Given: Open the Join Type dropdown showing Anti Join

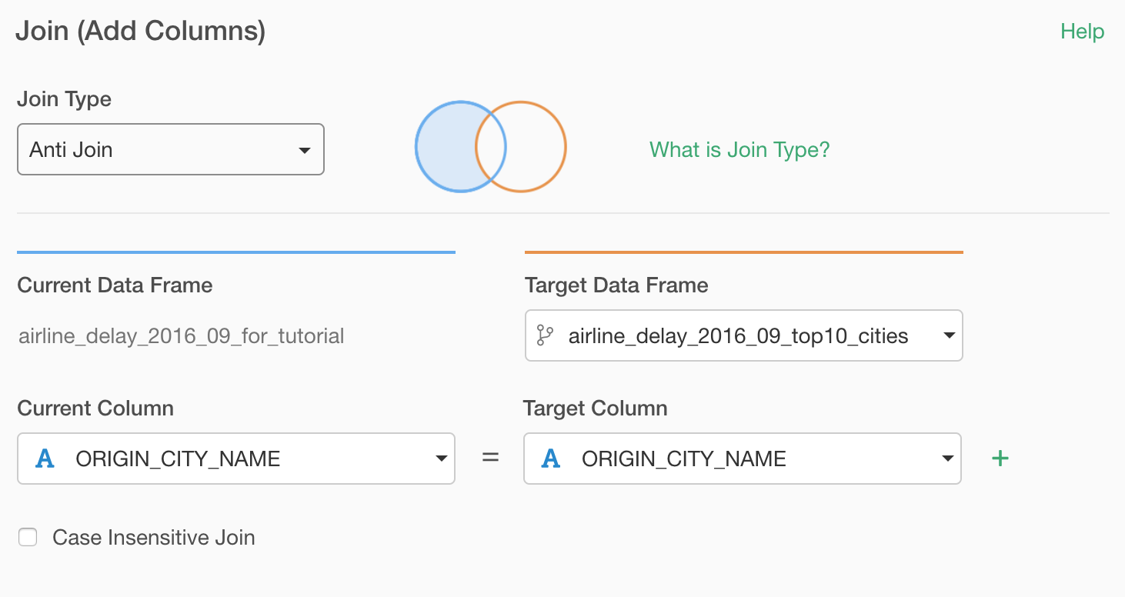Looking at the screenshot, I should click(x=170, y=149).
